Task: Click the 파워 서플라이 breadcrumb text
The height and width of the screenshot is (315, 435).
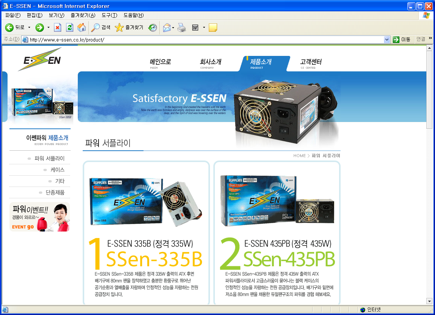Action: click(x=326, y=156)
